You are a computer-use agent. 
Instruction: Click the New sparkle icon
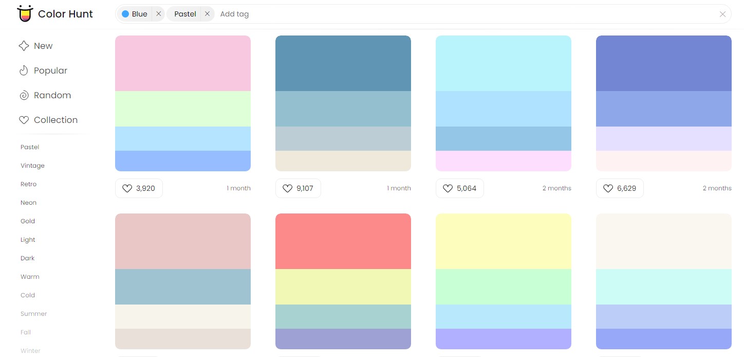pyautogui.click(x=24, y=46)
